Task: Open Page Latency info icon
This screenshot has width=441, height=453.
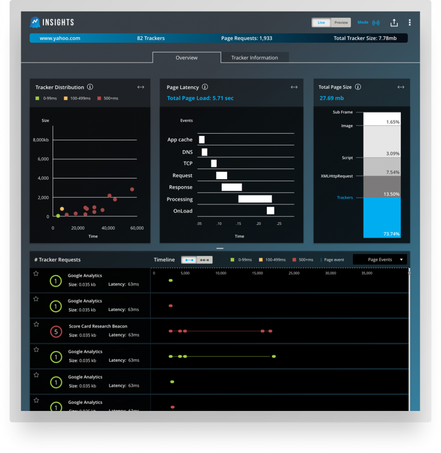Action: [x=205, y=87]
